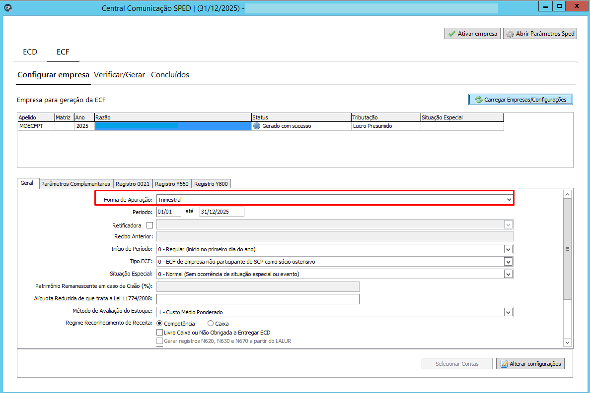This screenshot has height=393, width=590.
Task: Click the Ativar empresa button
Action: [x=472, y=33]
